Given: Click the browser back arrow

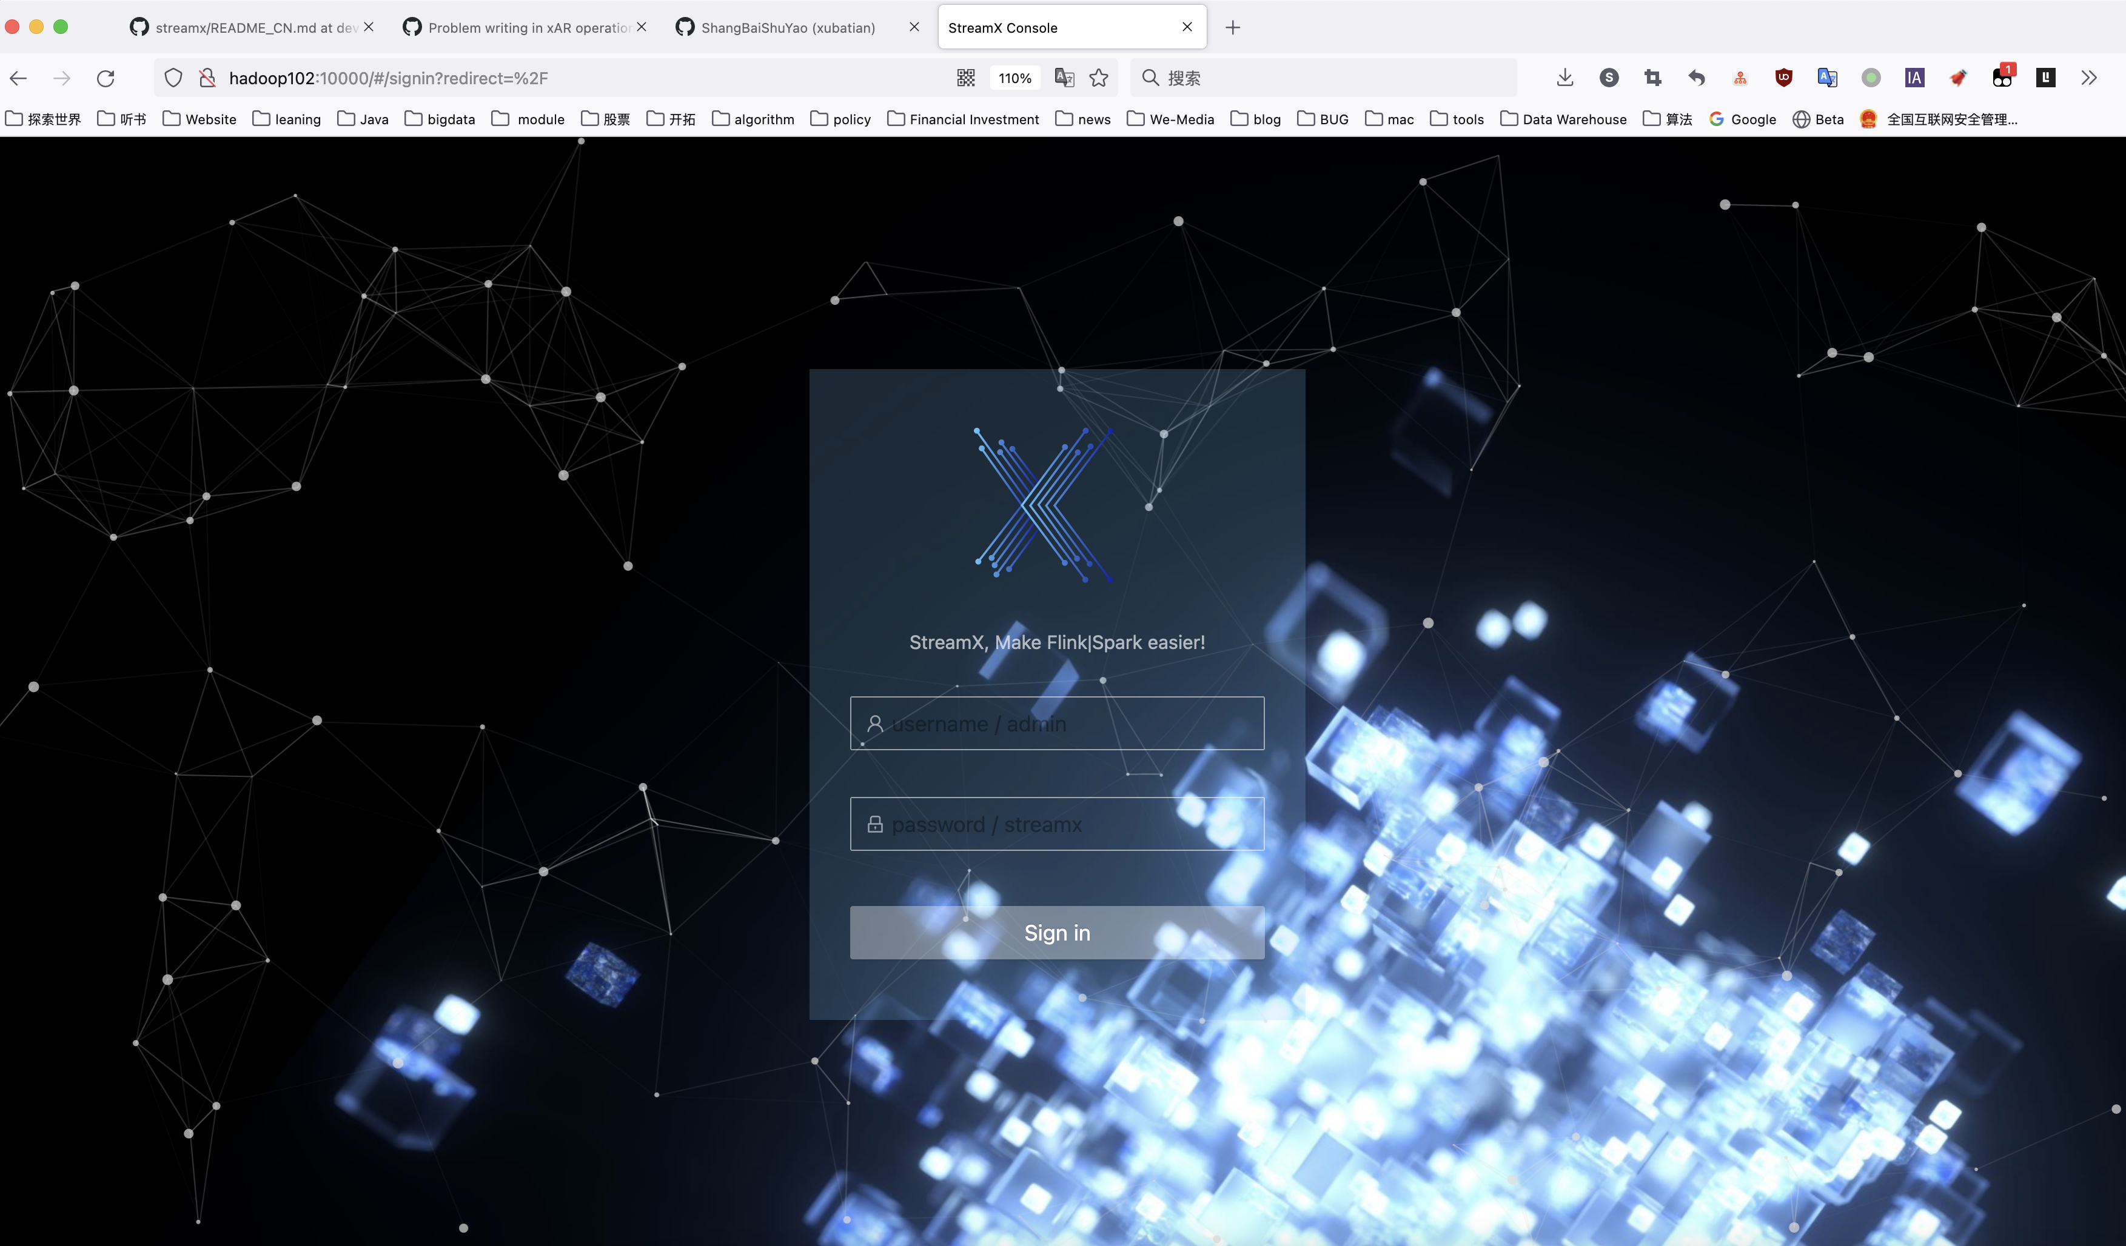Looking at the screenshot, I should point(19,78).
